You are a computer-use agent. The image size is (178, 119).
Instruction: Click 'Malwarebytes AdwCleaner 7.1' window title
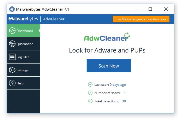click(x=42, y=9)
